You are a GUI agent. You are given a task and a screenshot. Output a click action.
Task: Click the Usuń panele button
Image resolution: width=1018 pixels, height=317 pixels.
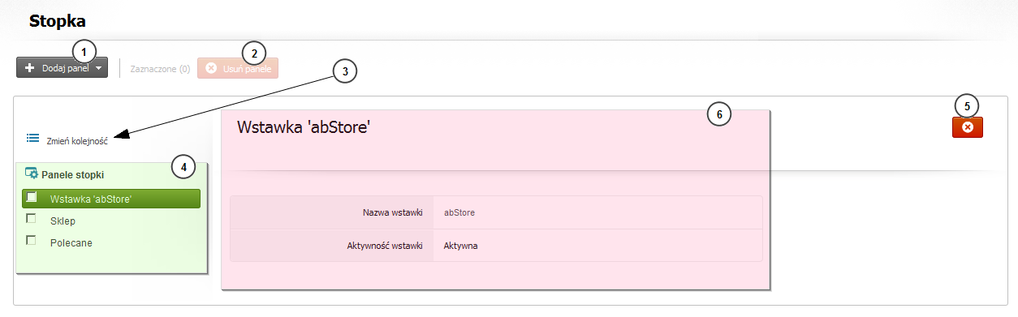point(237,68)
